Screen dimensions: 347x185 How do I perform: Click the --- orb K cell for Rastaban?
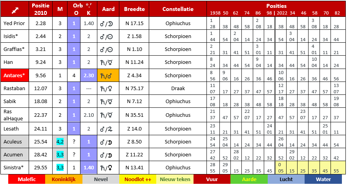coord(89,89)
